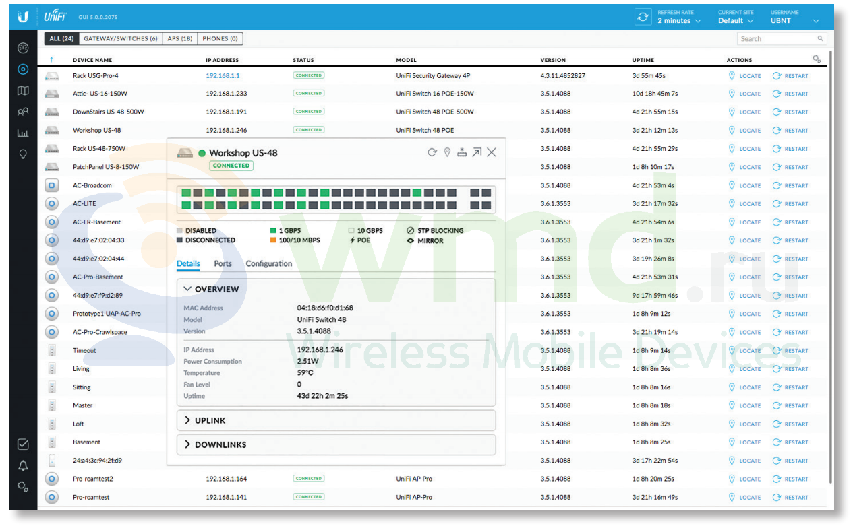Viewport: 853px width, 530px height.
Task: Sort by the Status column header
Action: point(303,60)
